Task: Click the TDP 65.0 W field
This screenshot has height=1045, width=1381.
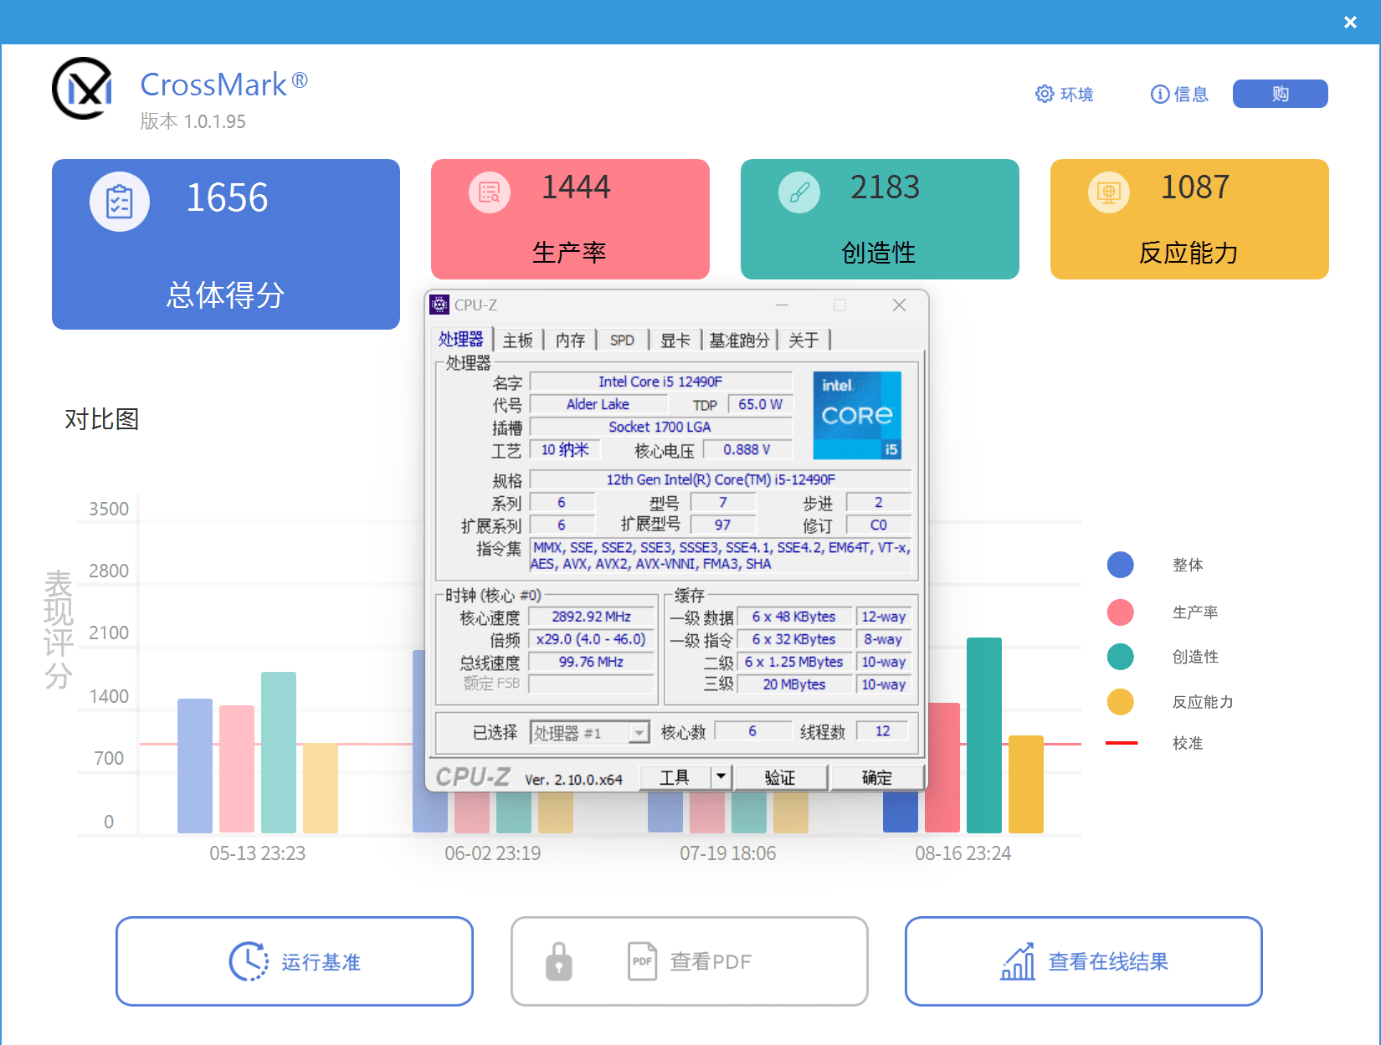Action: [760, 404]
